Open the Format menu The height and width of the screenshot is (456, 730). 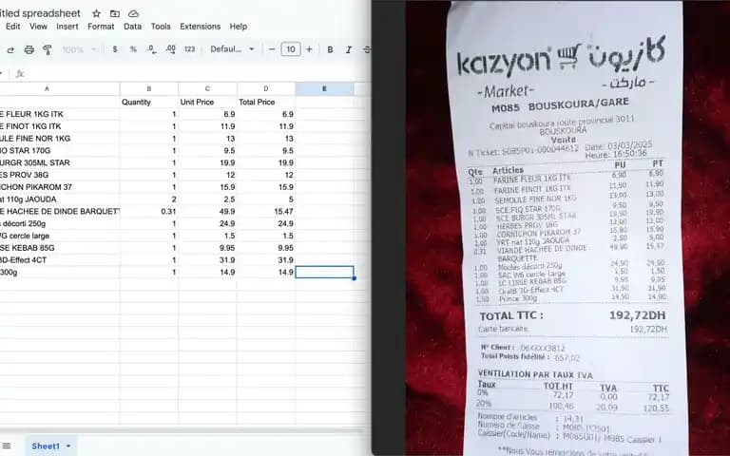101,27
